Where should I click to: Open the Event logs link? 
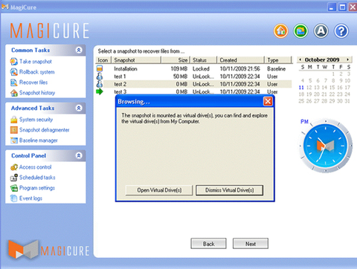tap(30, 198)
